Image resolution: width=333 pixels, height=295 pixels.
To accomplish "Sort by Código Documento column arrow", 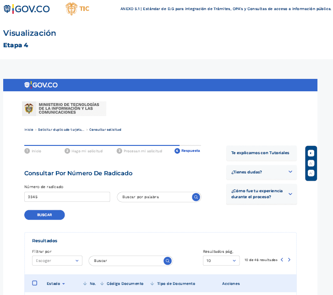I will (102, 284).
